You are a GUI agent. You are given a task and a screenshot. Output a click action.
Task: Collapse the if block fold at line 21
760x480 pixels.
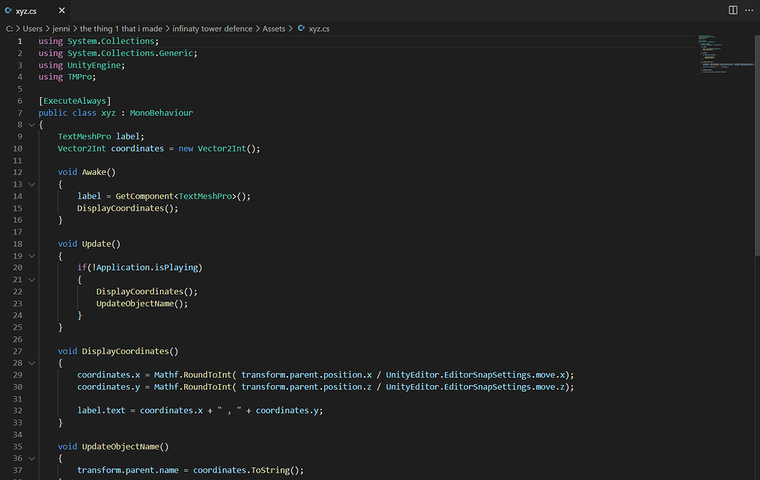pos(31,280)
